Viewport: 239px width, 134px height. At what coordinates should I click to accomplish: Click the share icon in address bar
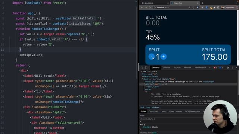tap(193, 7)
